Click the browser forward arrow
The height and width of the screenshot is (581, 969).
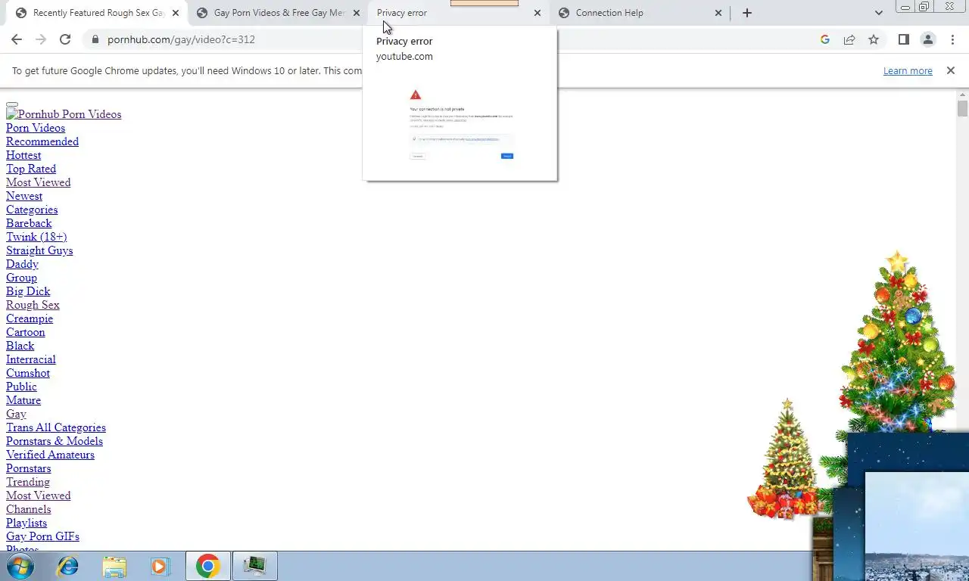pyautogui.click(x=41, y=39)
